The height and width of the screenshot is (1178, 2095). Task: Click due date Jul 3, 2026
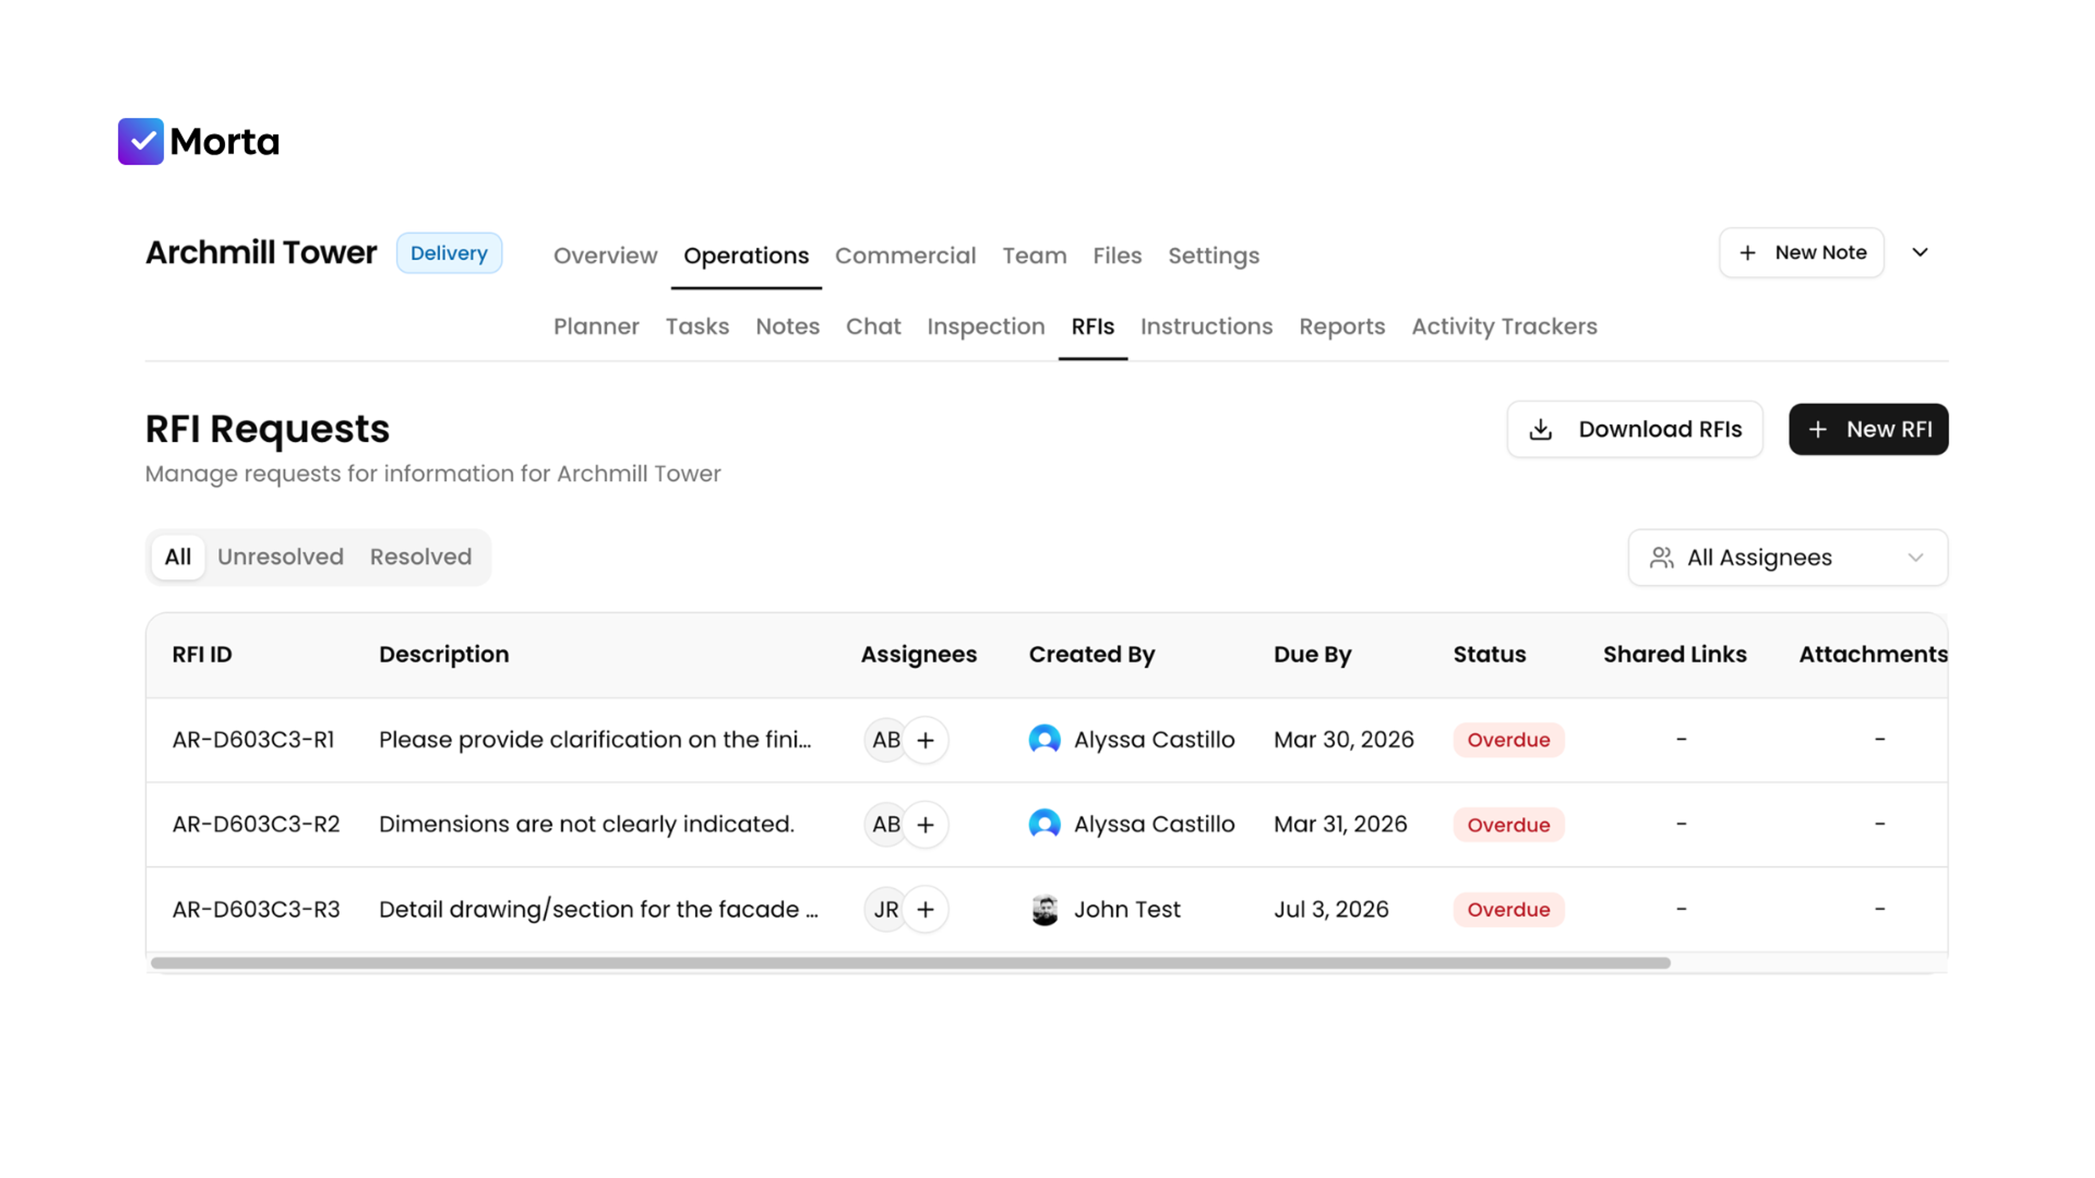click(1331, 909)
